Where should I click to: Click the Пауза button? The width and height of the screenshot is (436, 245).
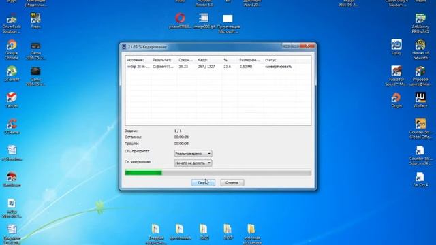point(203,182)
